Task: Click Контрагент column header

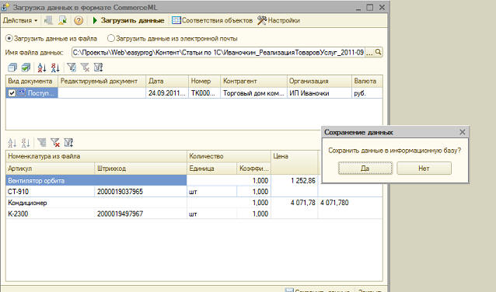Action: click(x=253, y=82)
